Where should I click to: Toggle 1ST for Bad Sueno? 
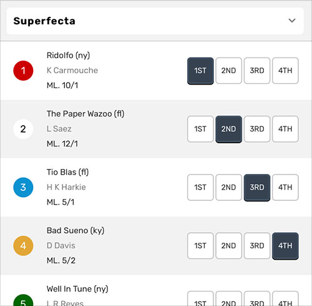click(x=200, y=246)
